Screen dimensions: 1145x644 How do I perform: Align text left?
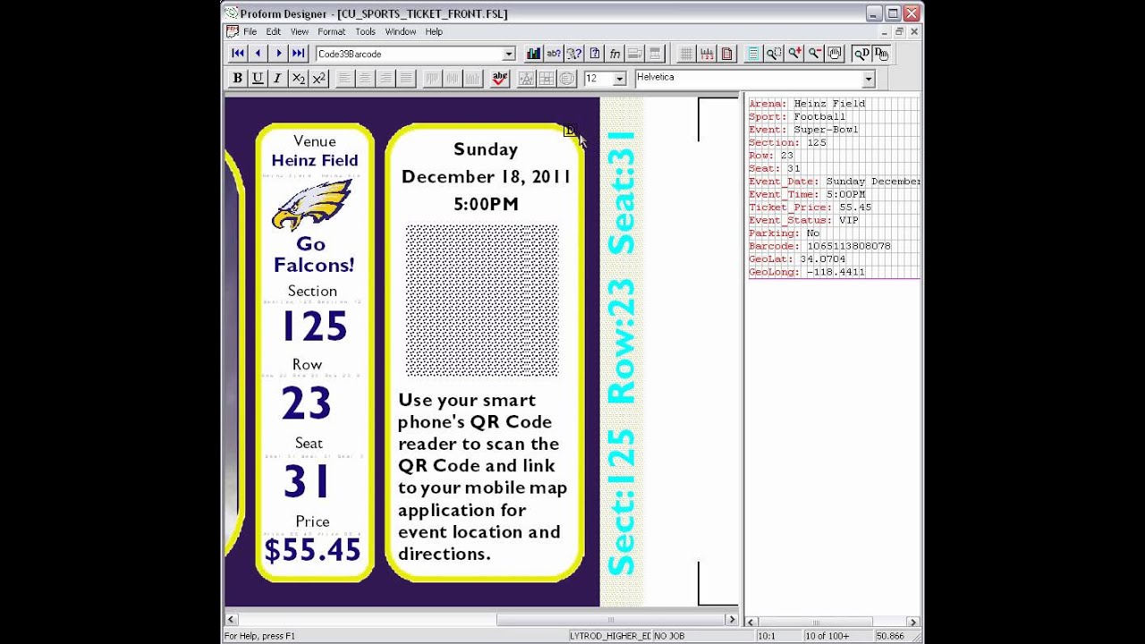[x=345, y=78]
